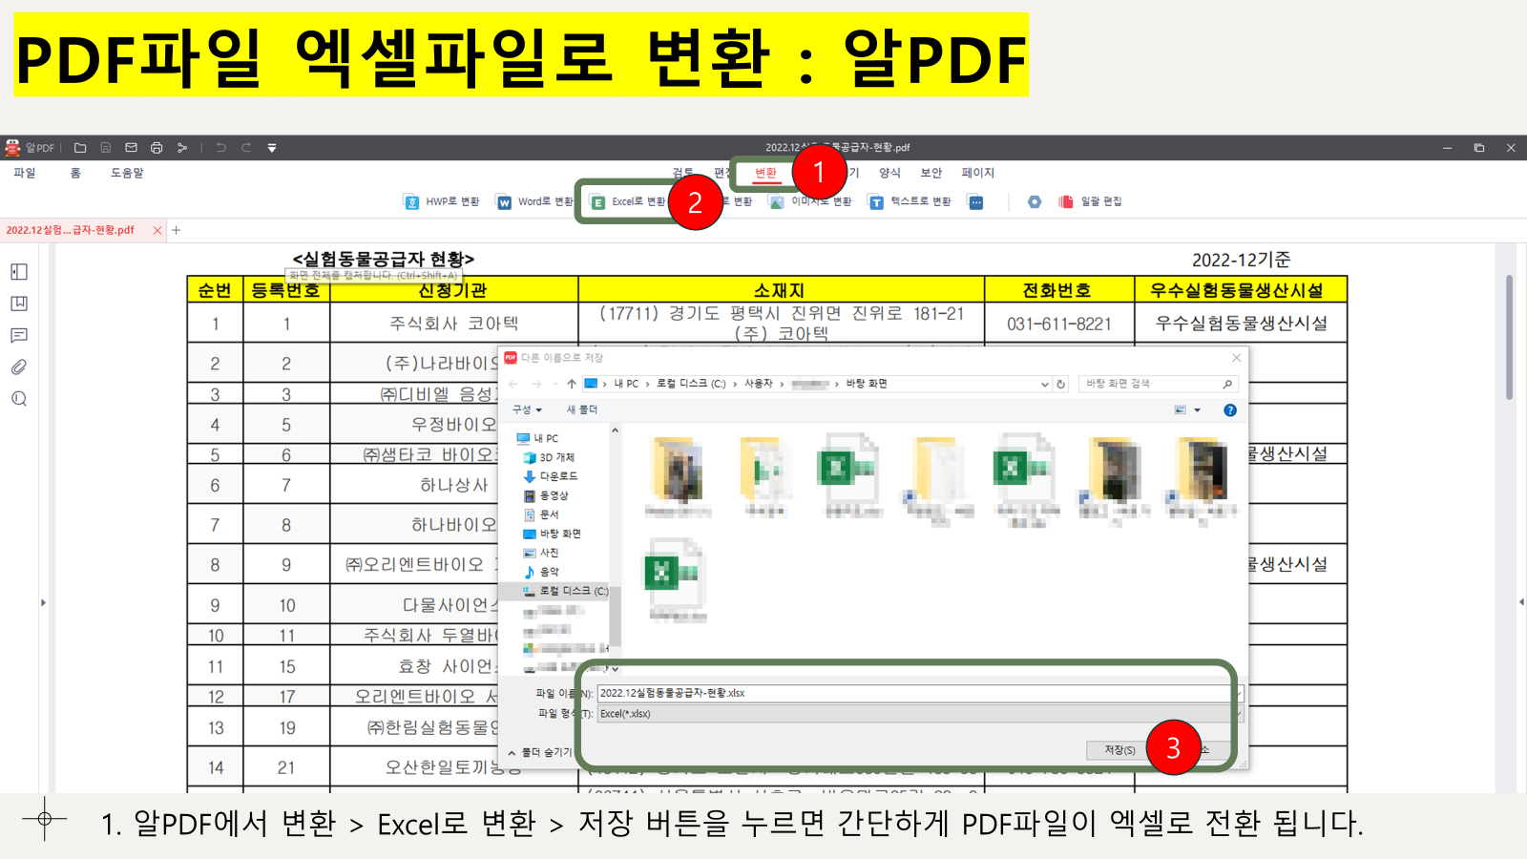Open the search panel in the sidebar
Screen dimensions: 1527x859
point(19,400)
